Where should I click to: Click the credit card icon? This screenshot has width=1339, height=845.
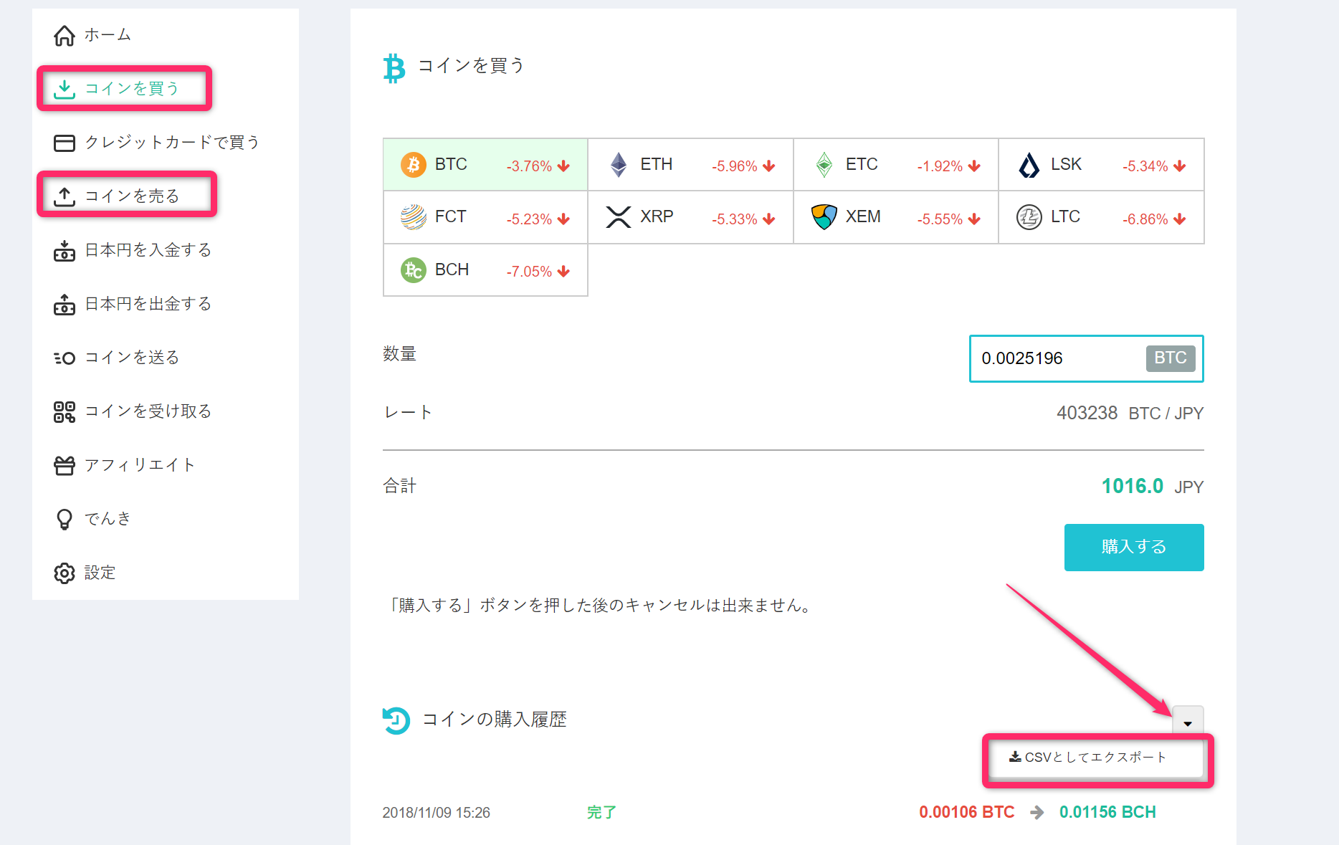pos(65,143)
